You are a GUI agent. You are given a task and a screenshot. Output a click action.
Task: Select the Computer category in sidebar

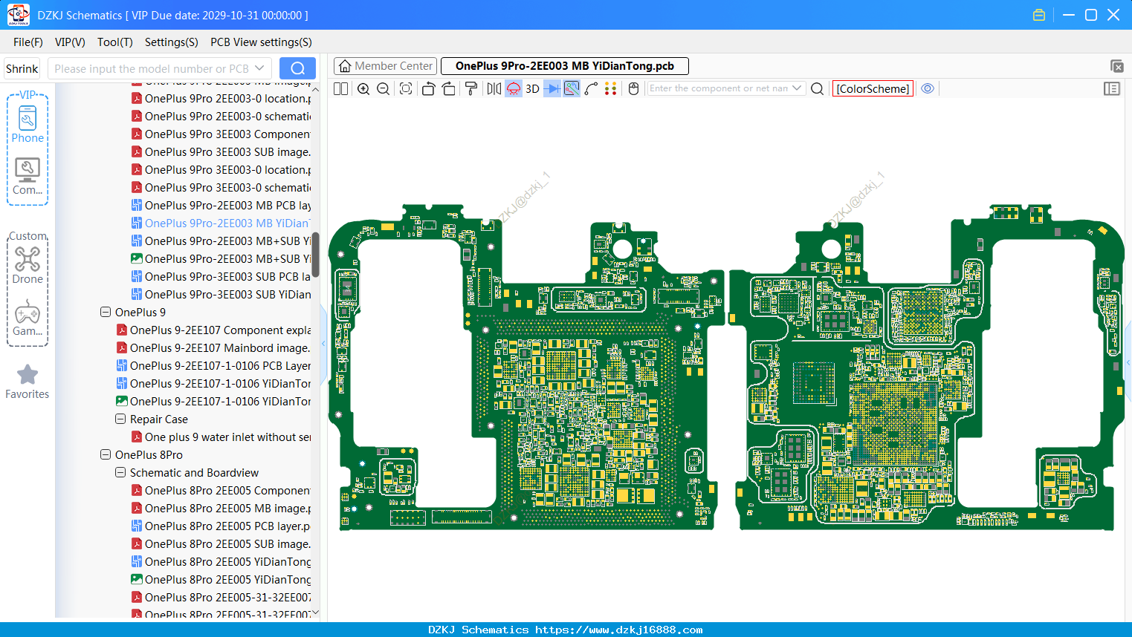pyautogui.click(x=28, y=177)
